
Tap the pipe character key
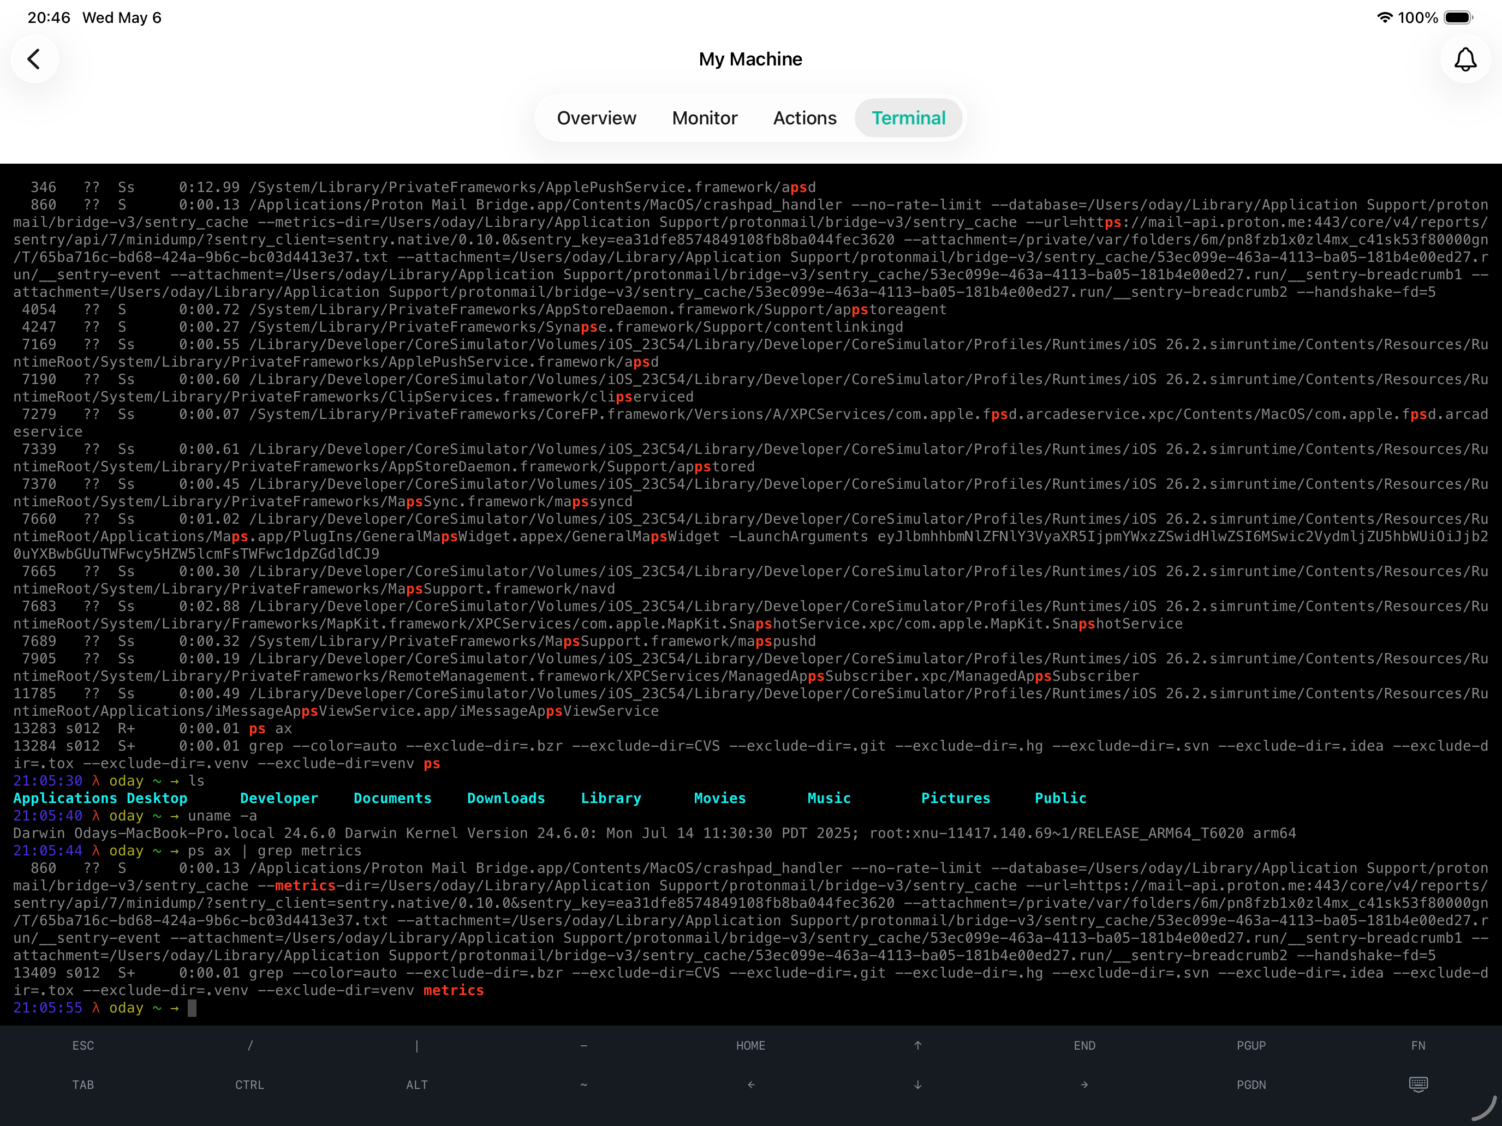(x=417, y=1046)
